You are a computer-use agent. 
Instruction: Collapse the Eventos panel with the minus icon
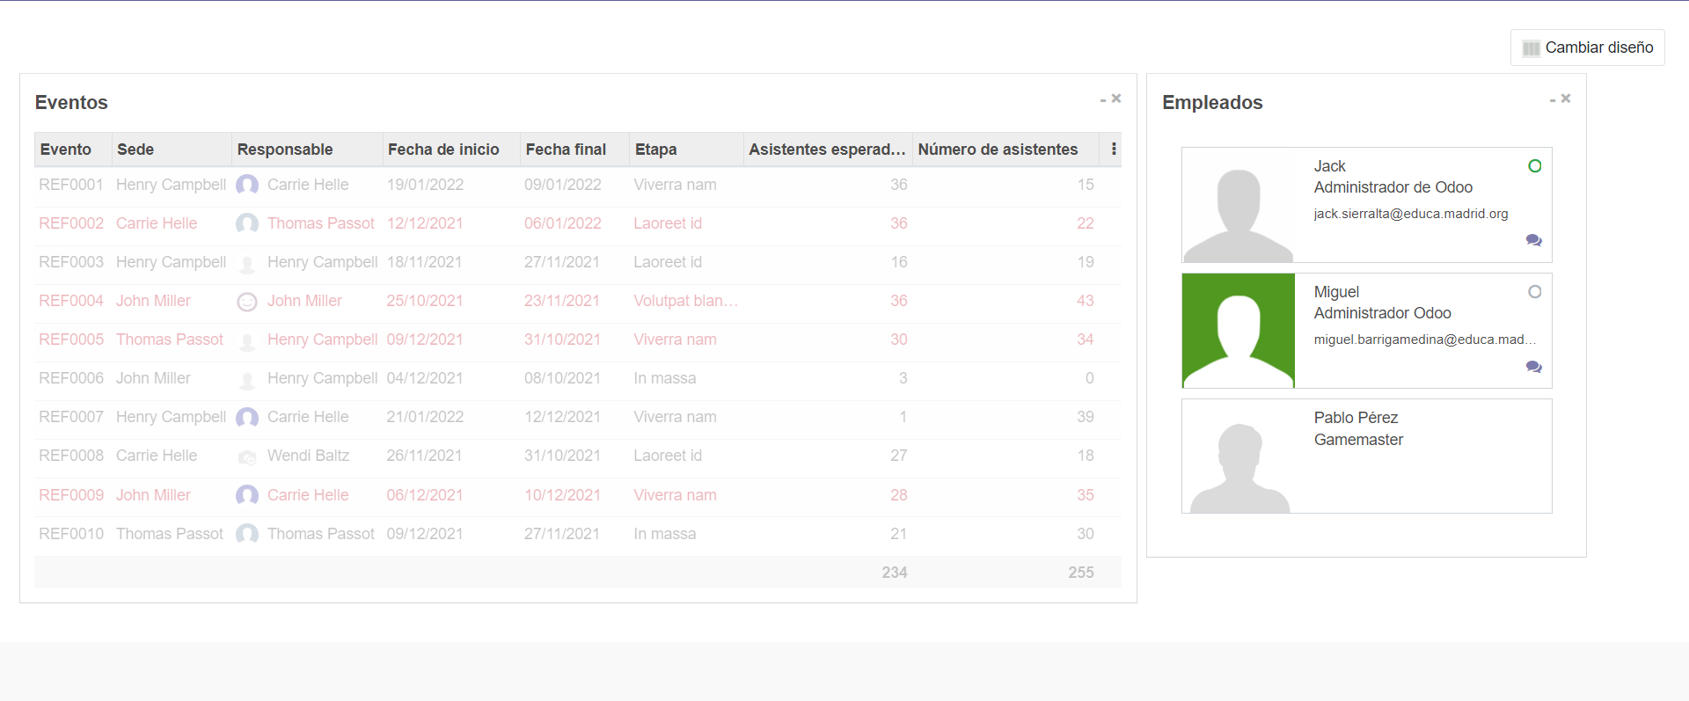(1103, 100)
